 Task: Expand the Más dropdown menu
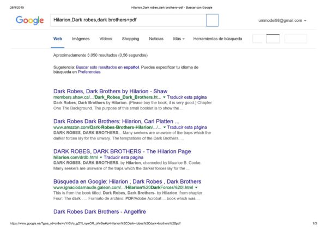pos(179,39)
